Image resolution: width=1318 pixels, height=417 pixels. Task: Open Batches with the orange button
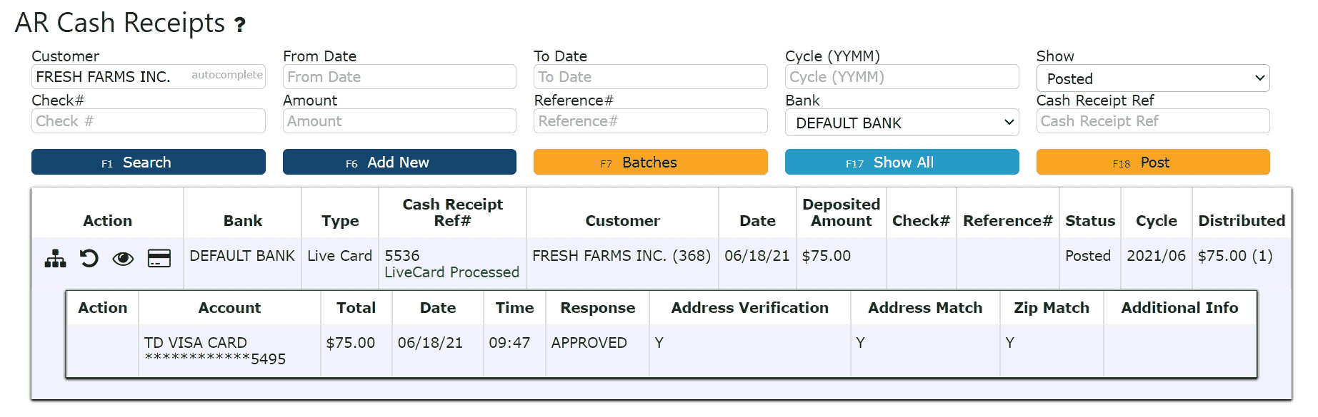(650, 163)
